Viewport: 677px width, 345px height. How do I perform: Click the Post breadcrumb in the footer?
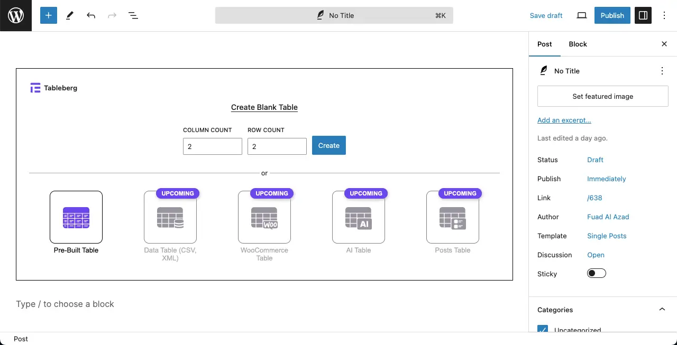coord(21,339)
